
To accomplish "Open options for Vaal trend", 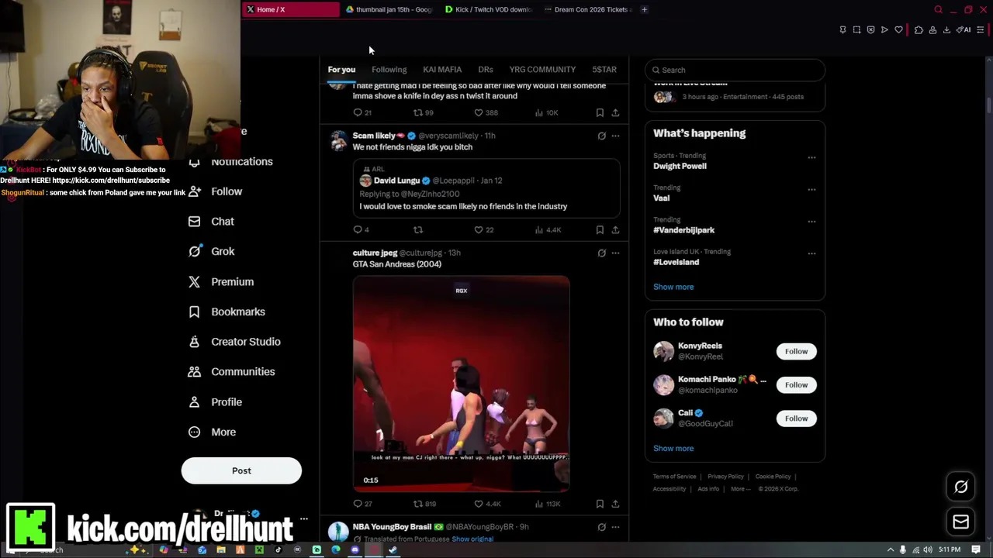I will tap(811, 189).
